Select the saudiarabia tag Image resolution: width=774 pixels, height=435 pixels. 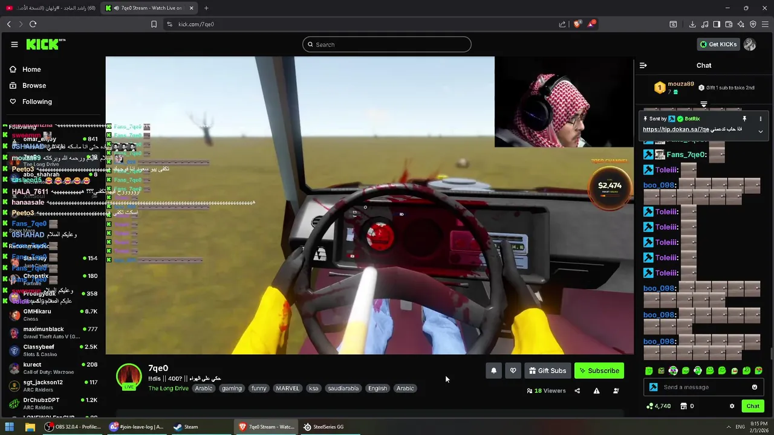click(x=343, y=388)
